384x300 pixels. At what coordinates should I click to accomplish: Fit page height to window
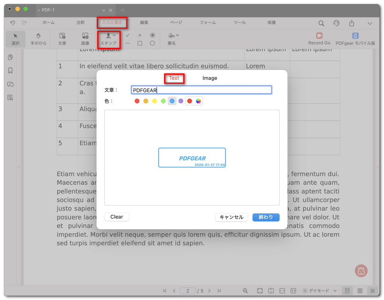click(271, 291)
